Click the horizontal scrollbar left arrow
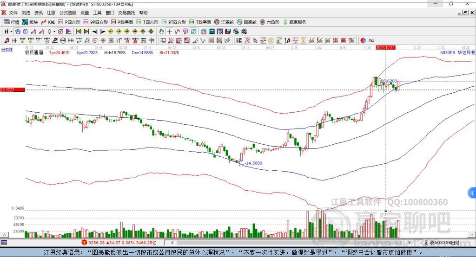The image size is (476, 257). tap(172, 243)
